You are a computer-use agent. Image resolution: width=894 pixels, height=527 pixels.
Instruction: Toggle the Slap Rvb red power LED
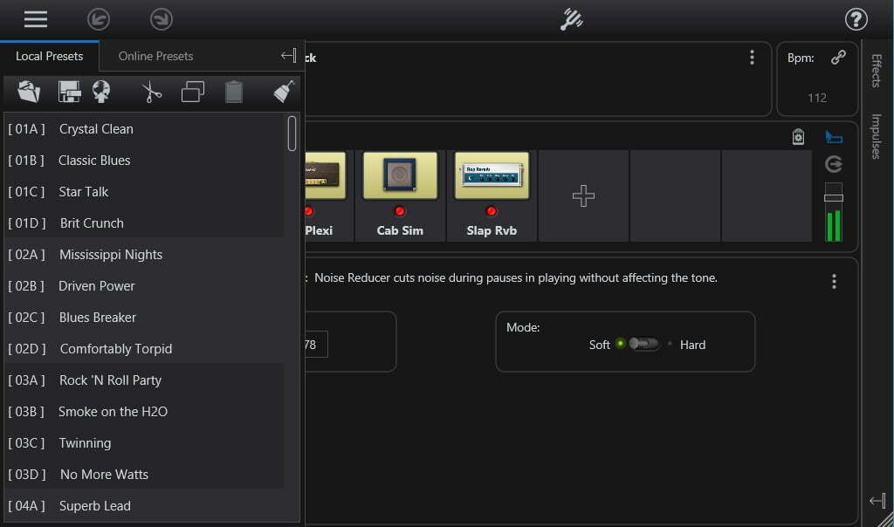(492, 211)
